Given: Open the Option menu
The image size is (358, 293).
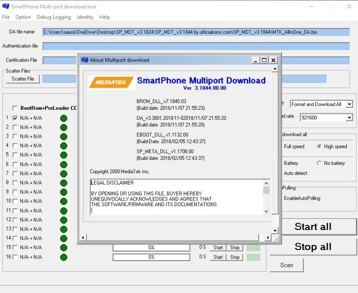Looking at the screenshot, I should 23,17.
